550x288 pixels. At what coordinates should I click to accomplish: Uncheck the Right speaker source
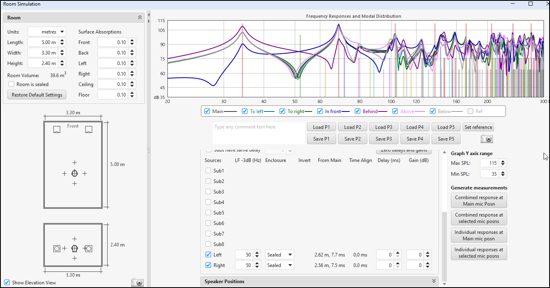208,265
